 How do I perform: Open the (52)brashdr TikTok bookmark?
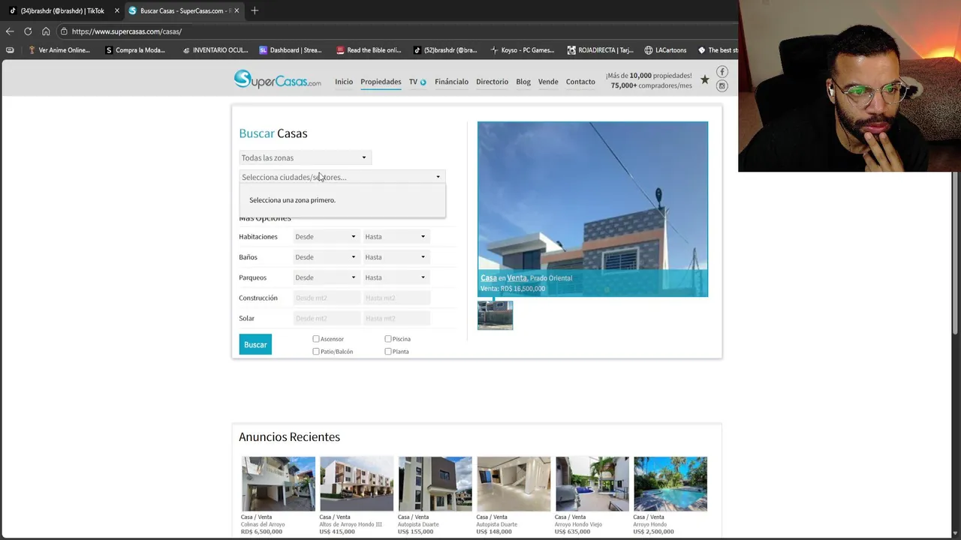click(x=445, y=50)
